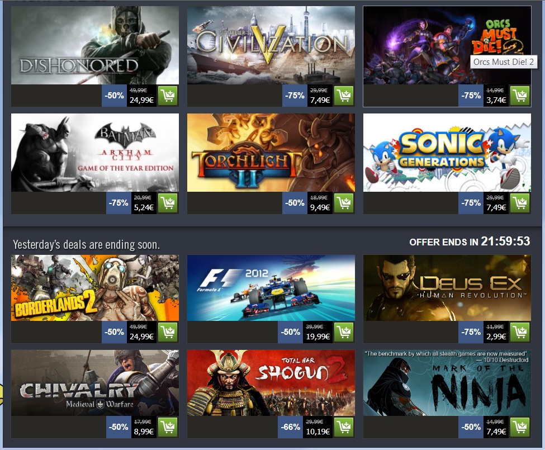Add F1 2012 to cart
The height and width of the screenshot is (450, 545).
tap(344, 332)
